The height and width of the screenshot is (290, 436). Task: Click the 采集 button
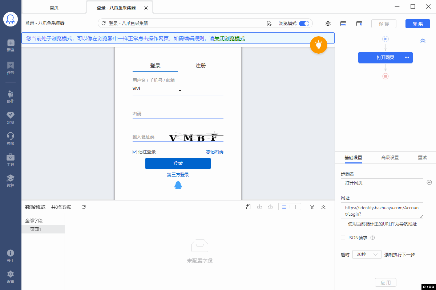pos(418,24)
